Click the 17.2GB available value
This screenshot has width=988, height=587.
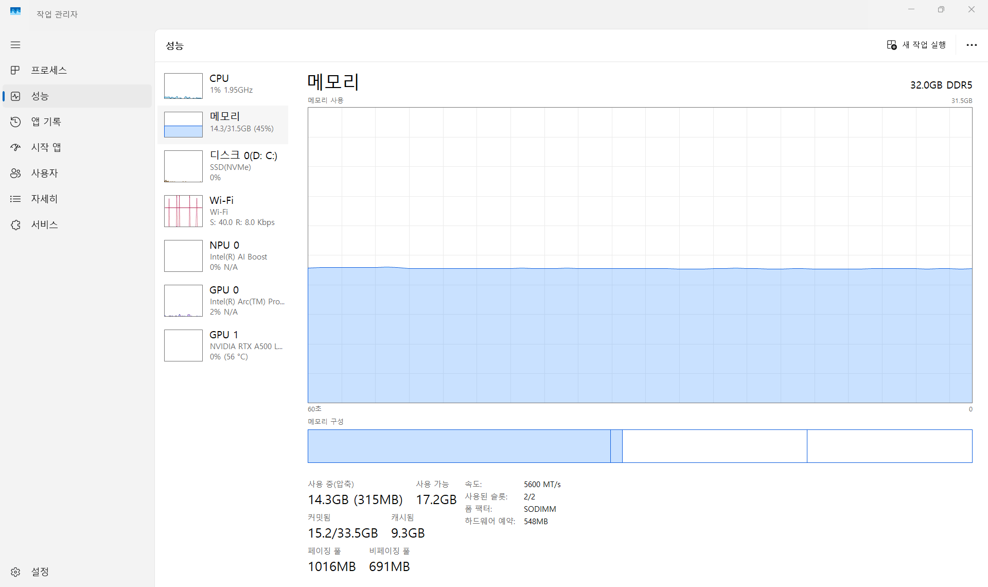click(436, 499)
